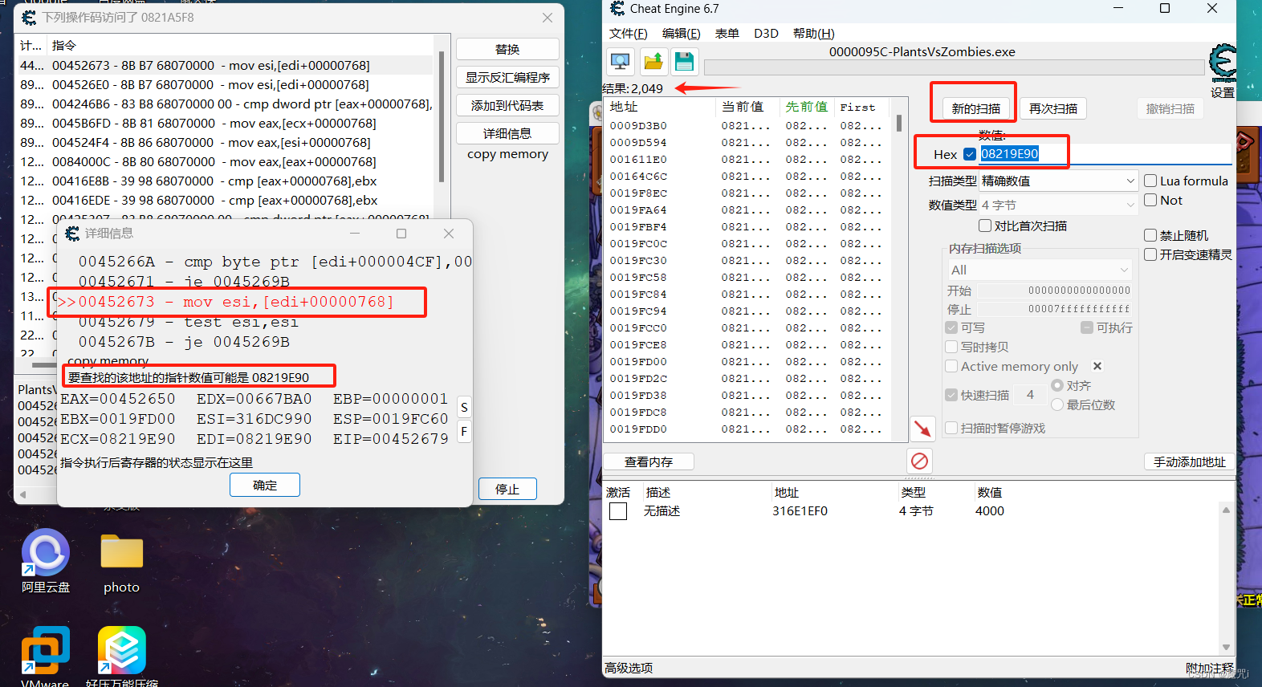Open the compression tool desktop shortcut

[122, 657]
